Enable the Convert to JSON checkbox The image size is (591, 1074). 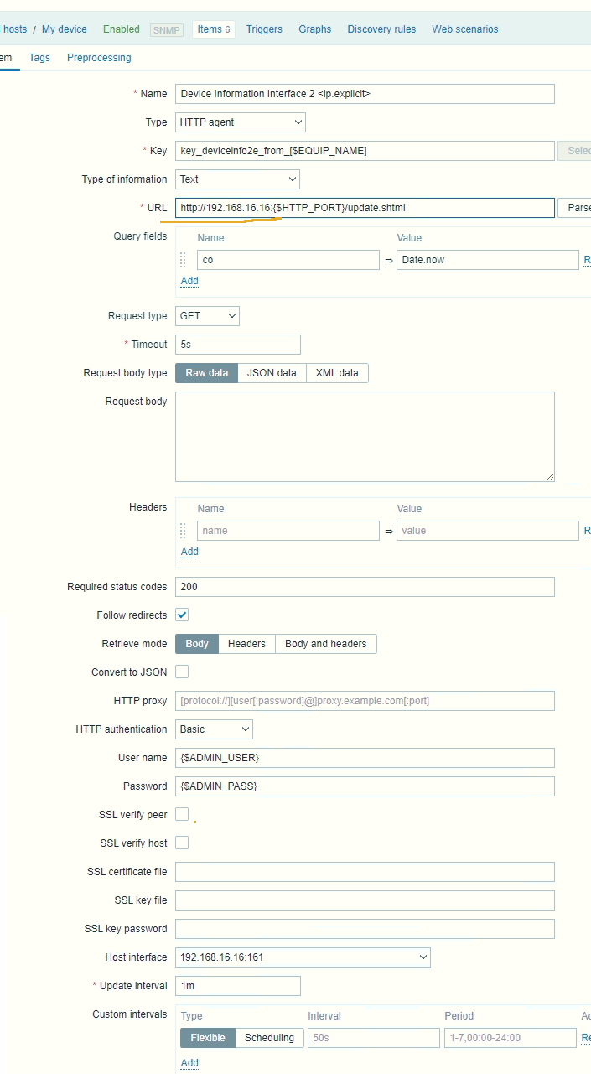click(x=182, y=672)
